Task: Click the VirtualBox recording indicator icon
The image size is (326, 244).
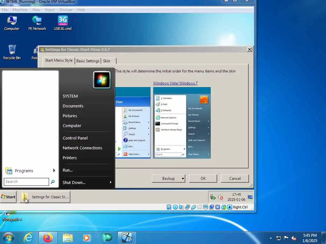Action: (212, 207)
